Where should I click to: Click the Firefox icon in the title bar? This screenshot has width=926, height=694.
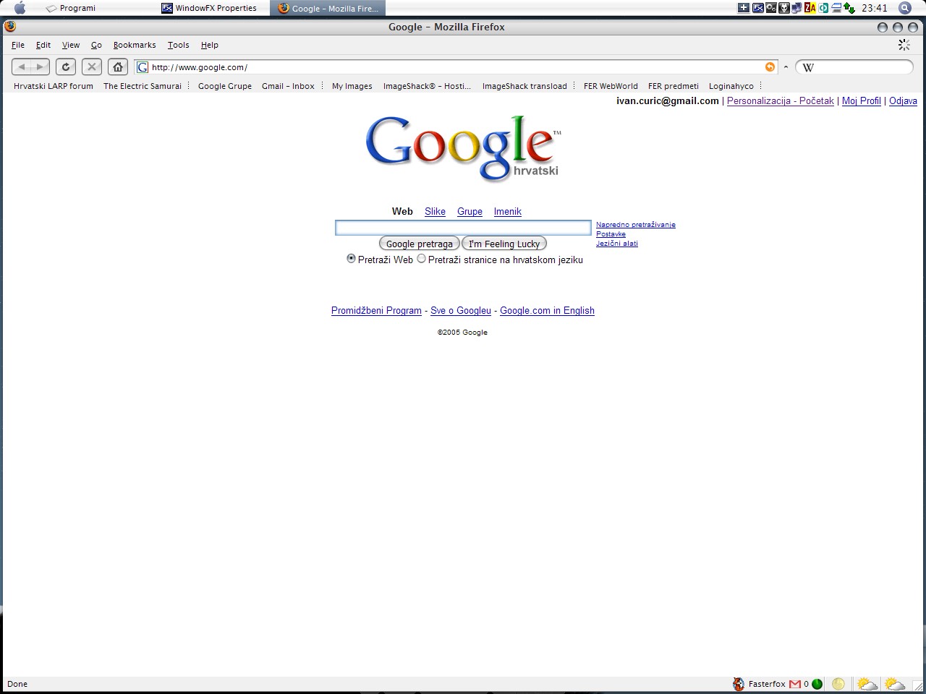pyautogui.click(x=10, y=27)
